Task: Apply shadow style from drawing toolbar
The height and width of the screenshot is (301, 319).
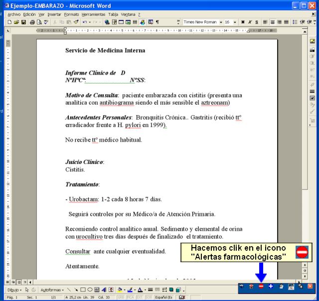Action: [x=171, y=290]
